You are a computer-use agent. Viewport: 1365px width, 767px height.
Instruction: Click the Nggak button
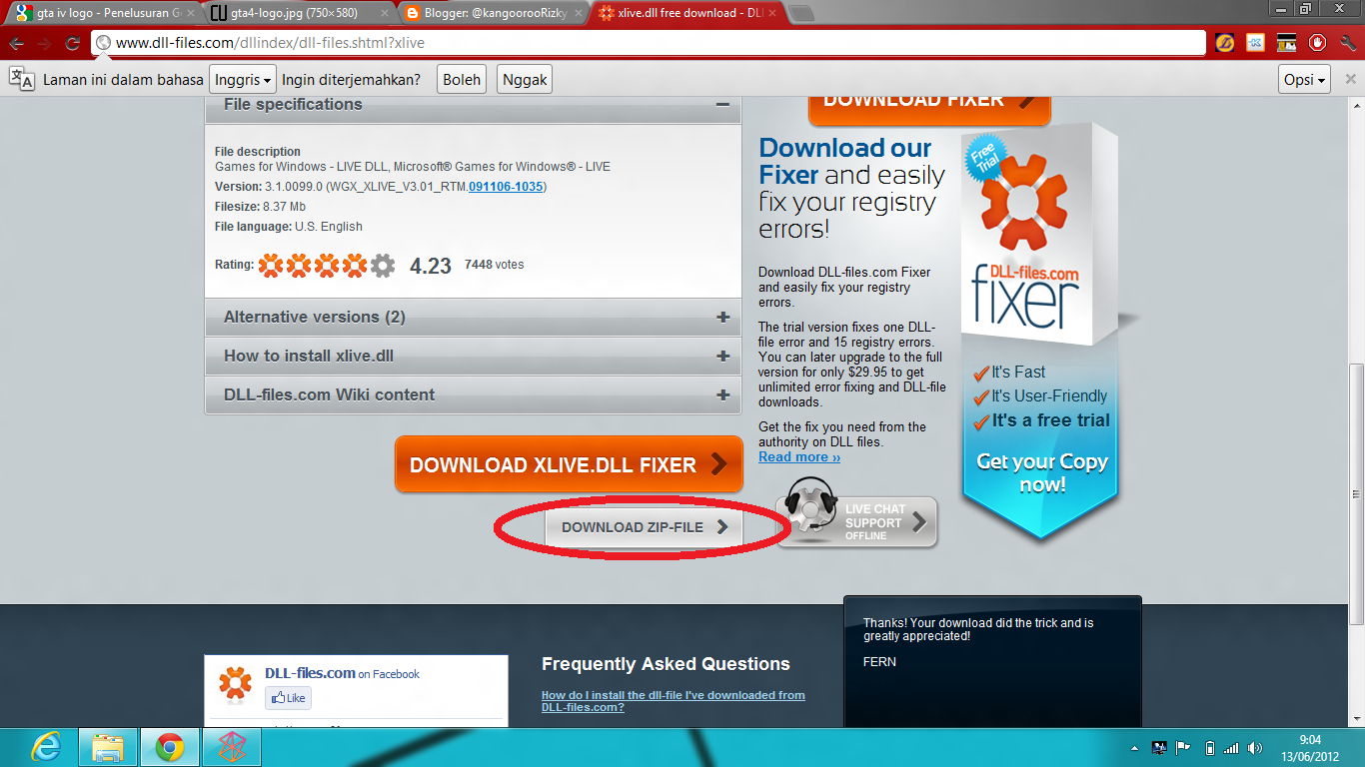pos(525,80)
